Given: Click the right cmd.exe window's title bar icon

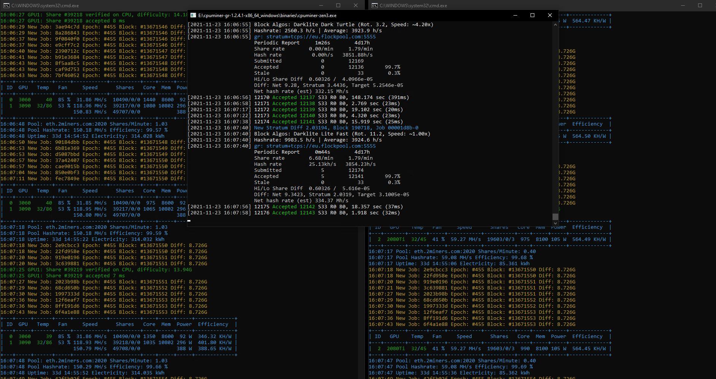Looking at the screenshot, I should (375, 6).
